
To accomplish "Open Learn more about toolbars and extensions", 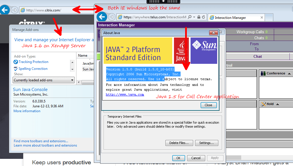I will (x=45, y=145).
